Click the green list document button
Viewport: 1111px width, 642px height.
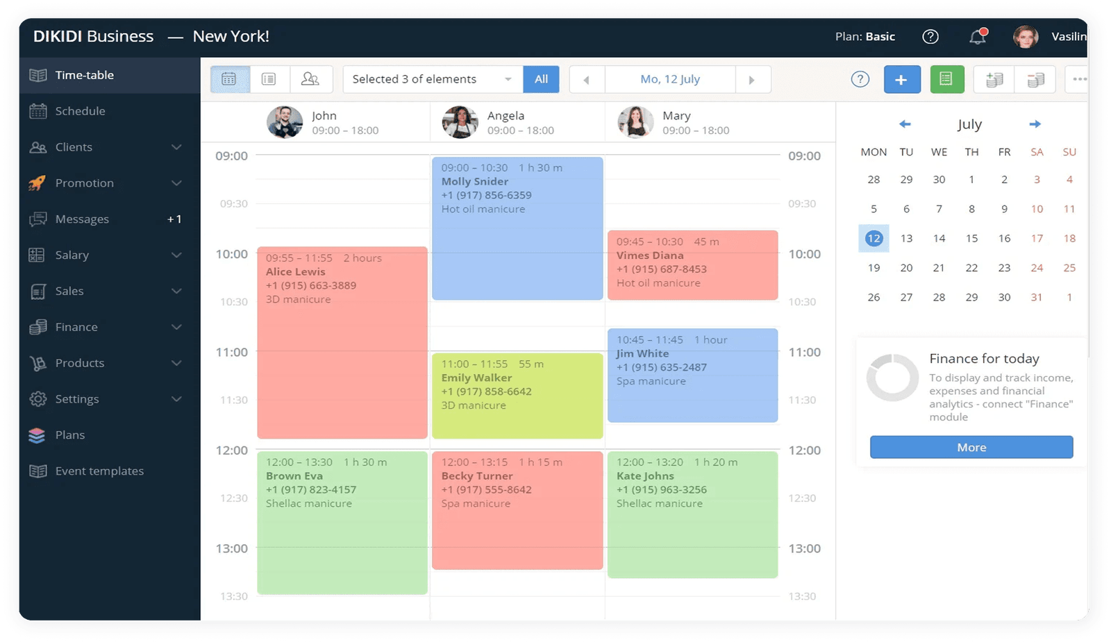point(946,79)
